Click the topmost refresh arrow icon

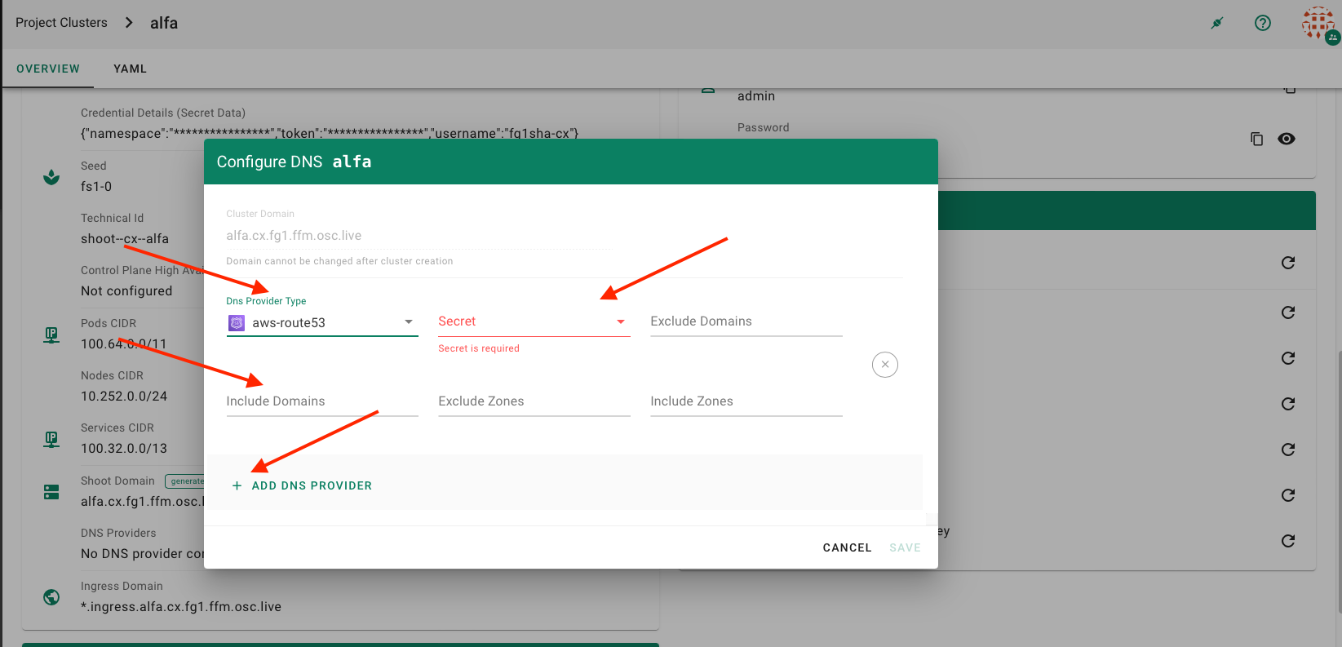point(1288,263)
